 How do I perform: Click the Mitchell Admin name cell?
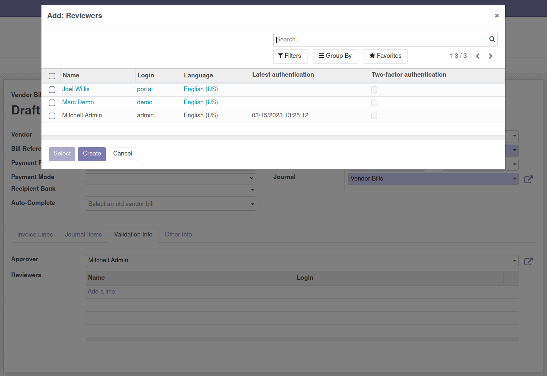click(82, 115)
